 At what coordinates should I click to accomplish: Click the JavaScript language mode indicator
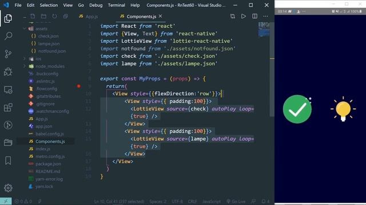pos(211,201)
